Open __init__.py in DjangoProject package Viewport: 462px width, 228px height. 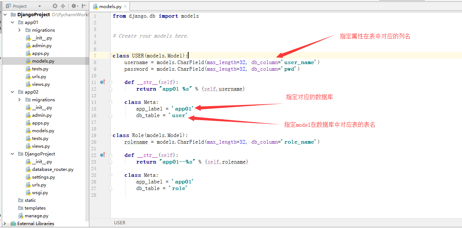[x=42, y=162]
